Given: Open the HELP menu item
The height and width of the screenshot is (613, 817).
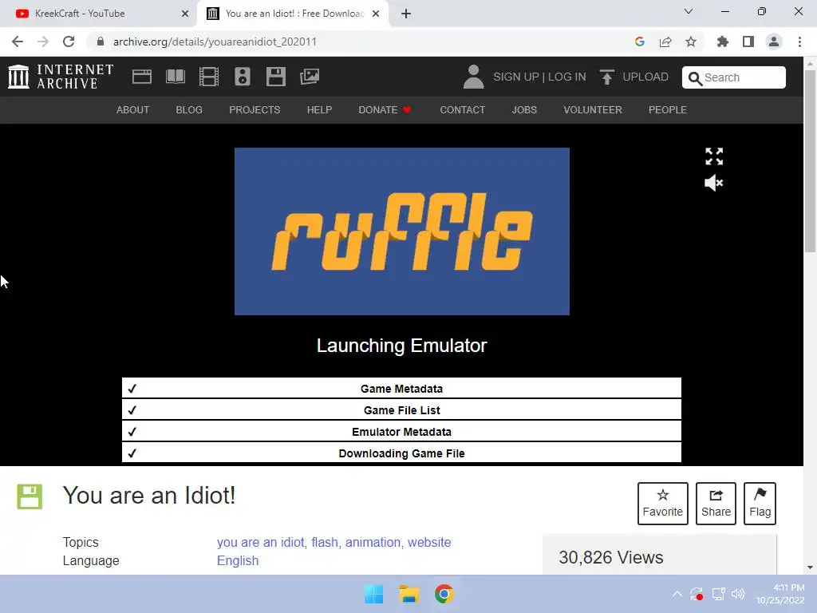Looking at the screenshot, I should click(319, 110).
